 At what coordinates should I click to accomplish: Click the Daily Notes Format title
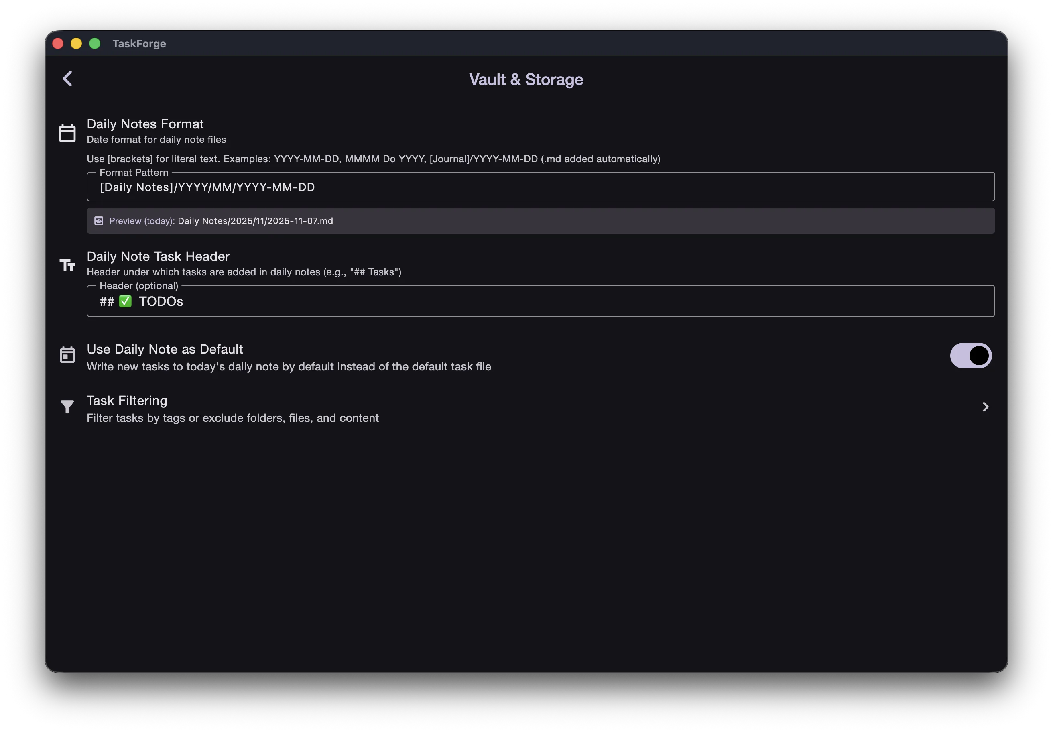(x=145, y=124)
